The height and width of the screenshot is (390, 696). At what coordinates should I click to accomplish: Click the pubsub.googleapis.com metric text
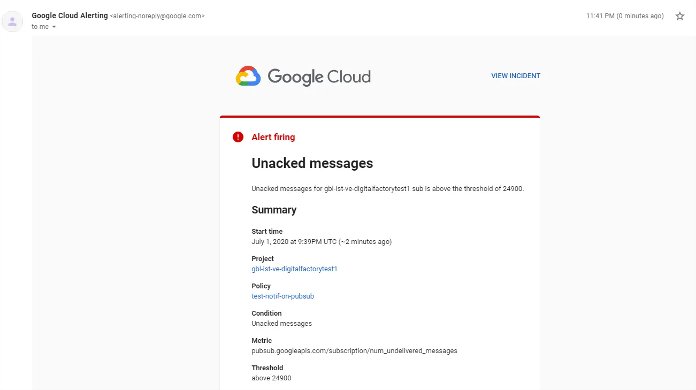pos(354,351)
